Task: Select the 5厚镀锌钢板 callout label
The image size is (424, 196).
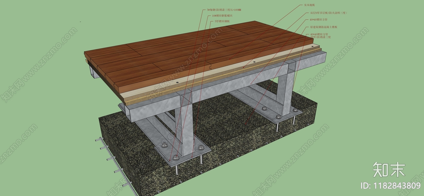Action: [x=222, y=21]
